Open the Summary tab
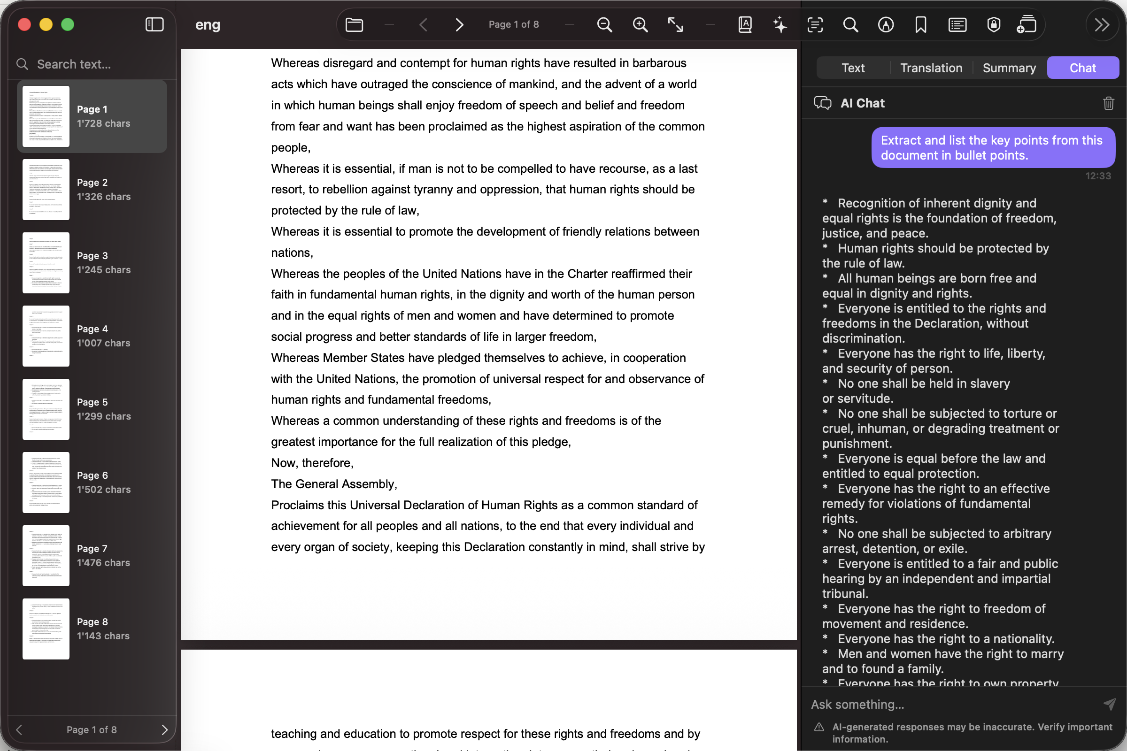 click(x=1008, y=68)
